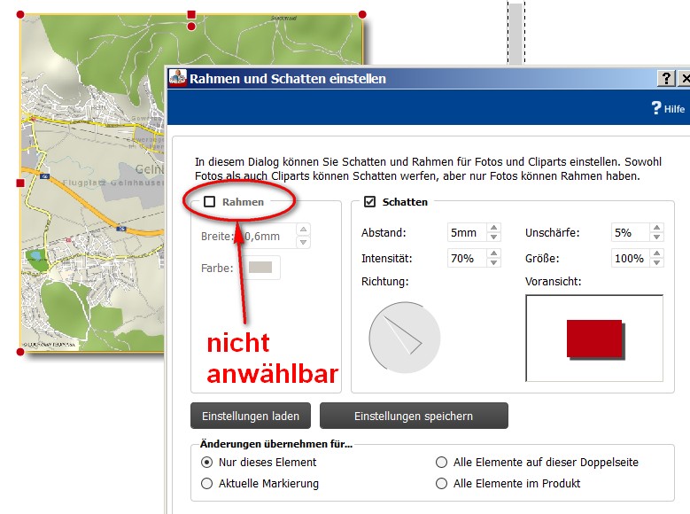Click the Breite 0,6mm field
This screenshot has width=690, height=514.
point(268,236)
